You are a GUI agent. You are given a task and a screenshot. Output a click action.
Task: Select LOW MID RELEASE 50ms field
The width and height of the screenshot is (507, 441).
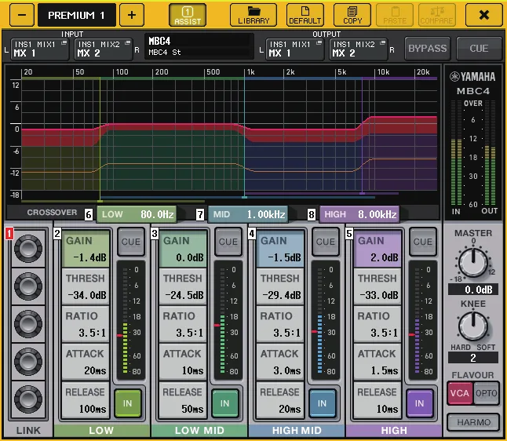coord(183,400)
